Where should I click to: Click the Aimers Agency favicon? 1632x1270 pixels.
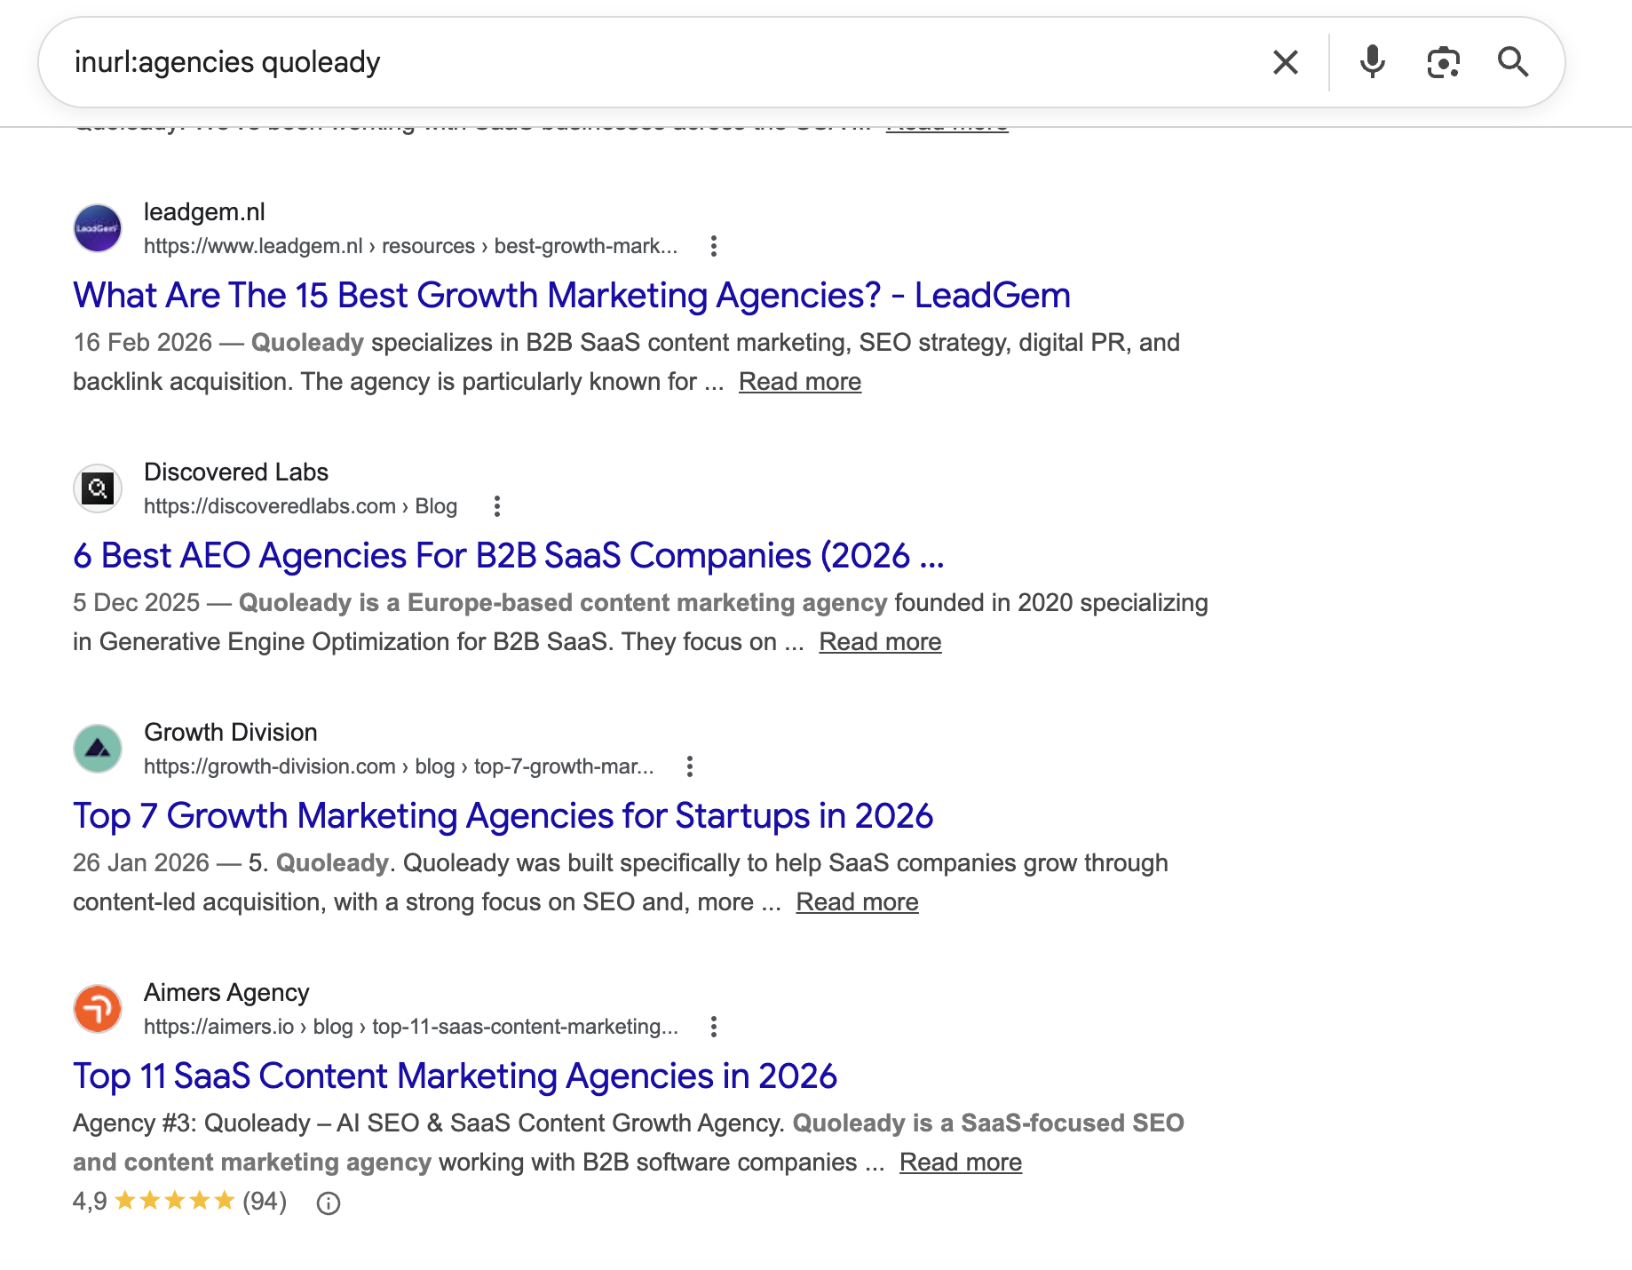point(98,1008)
